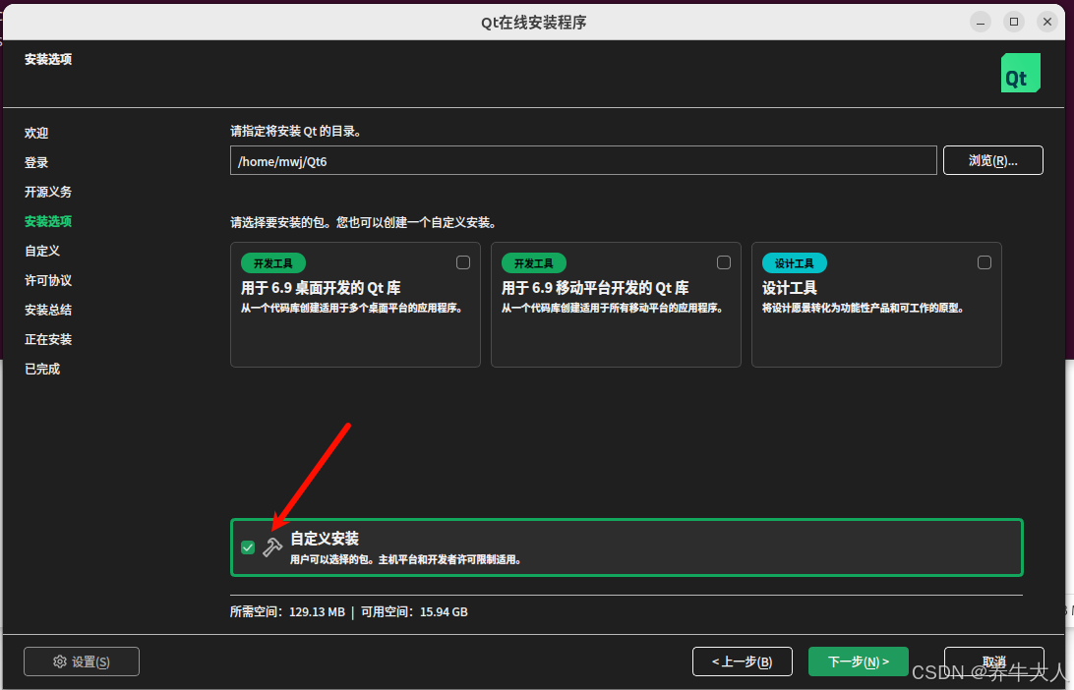Click the 将设计愿景转化为功能性产品 description
The height and width of the screenshot is (690, 1074).
coord(865,308)
